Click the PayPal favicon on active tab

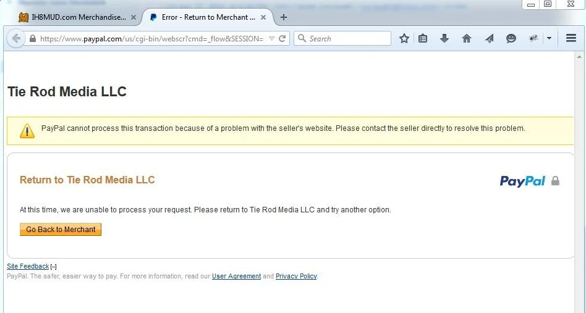click(153, 17)
